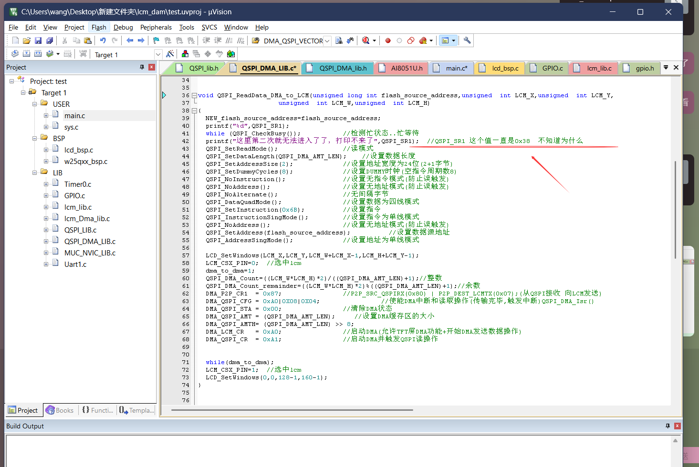Close the Project panel
This screenshot has width=699, height=467.
pyautogui.click(x=152, y=67)
